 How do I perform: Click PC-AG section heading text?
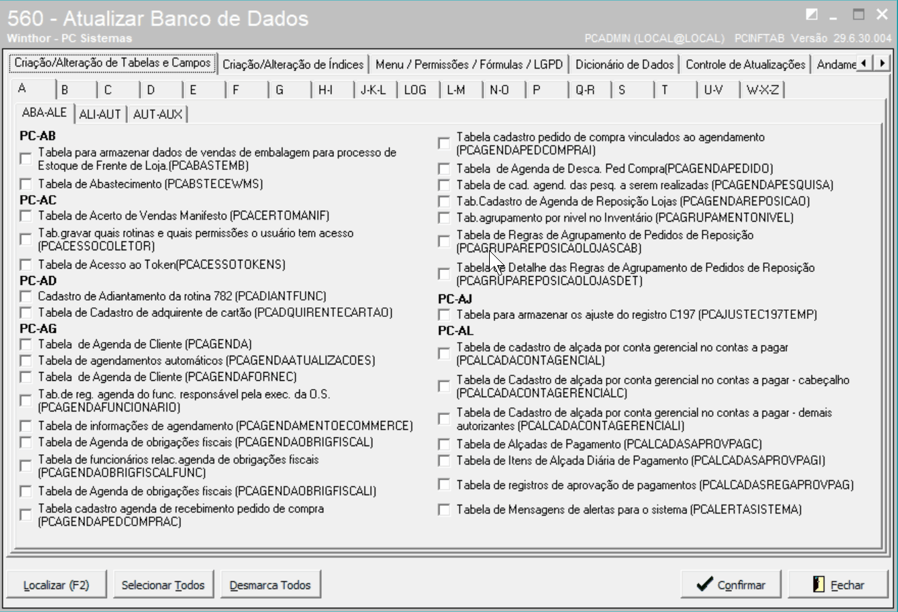[x=38, y=328]
